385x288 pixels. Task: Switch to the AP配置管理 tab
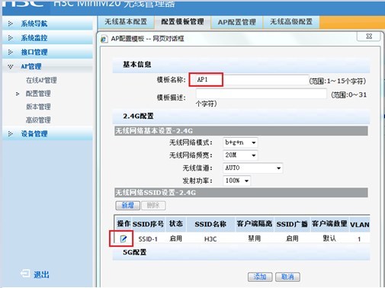tap(236, 22)
